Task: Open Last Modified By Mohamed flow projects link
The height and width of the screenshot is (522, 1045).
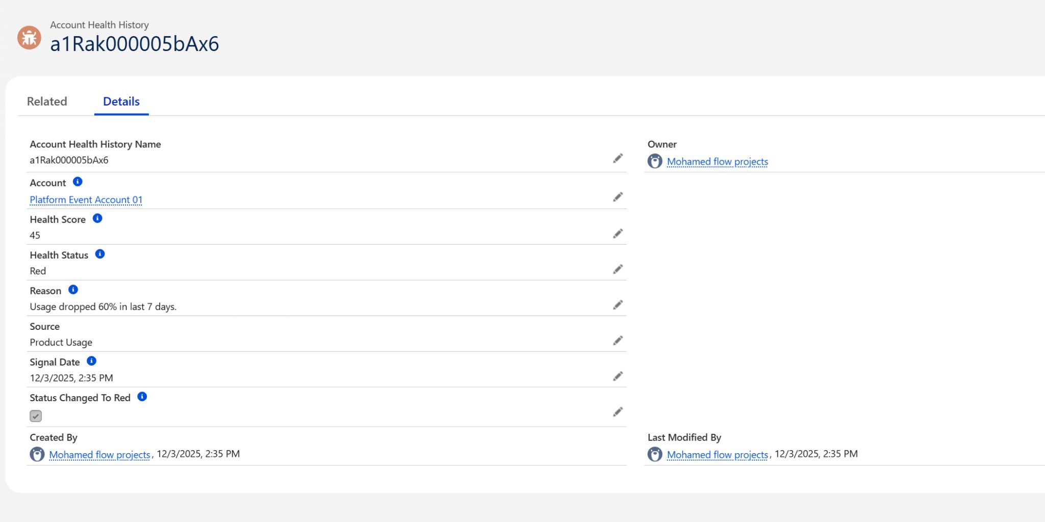Action: [717, 455]
